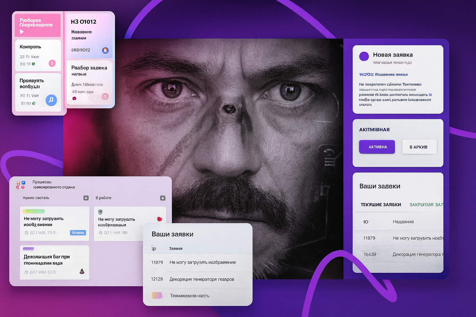This screenshot has height=317, width=476.
Task: Select the purple АКТИВНА status option
Action: pyautogui.click(x=377, y=147)
